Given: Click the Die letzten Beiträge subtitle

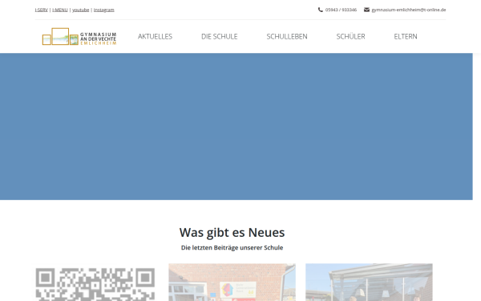Looking at the screenshot, I should click(x=232, y=247).
